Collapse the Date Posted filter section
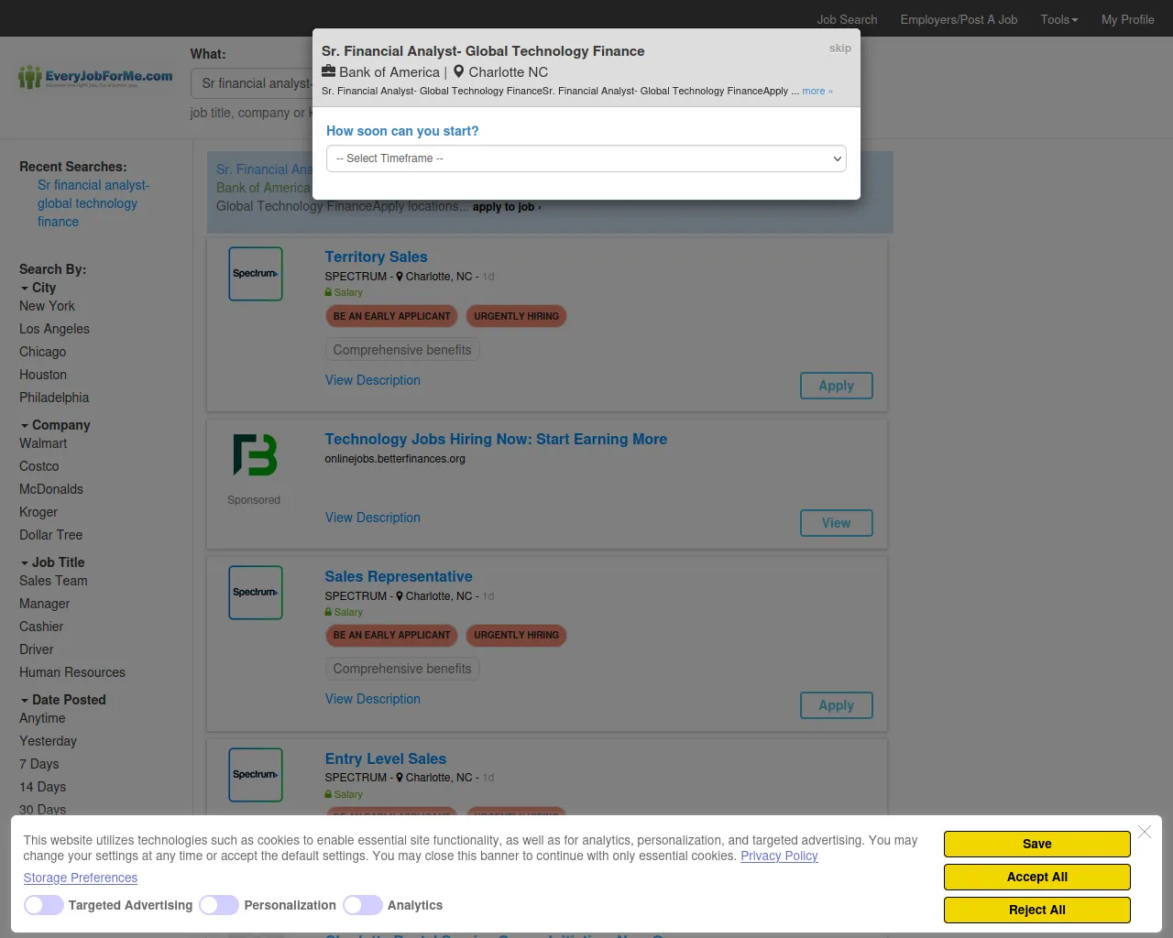The image size is (1173, 938). (x=63, y=700)
